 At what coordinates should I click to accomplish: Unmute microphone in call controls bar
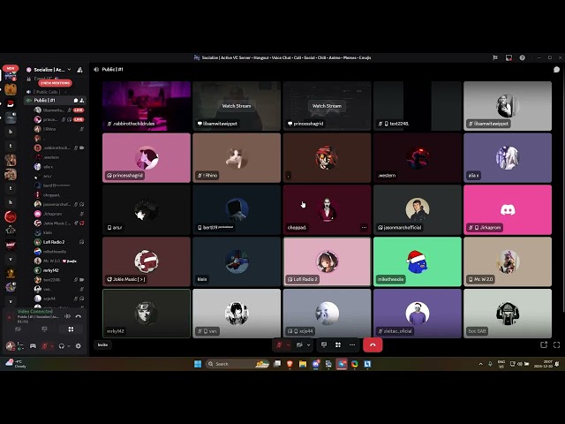[x=279, y=344]
